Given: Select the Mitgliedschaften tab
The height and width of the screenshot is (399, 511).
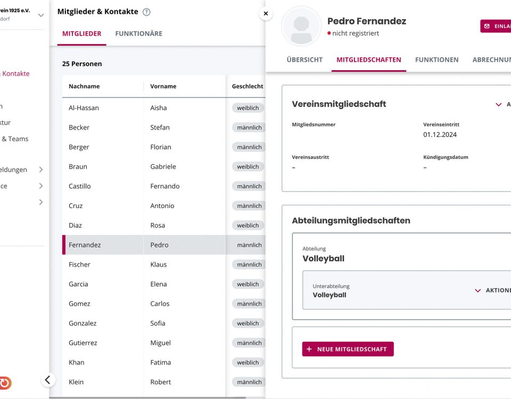Looking at the screenshot, I should 369,60.
